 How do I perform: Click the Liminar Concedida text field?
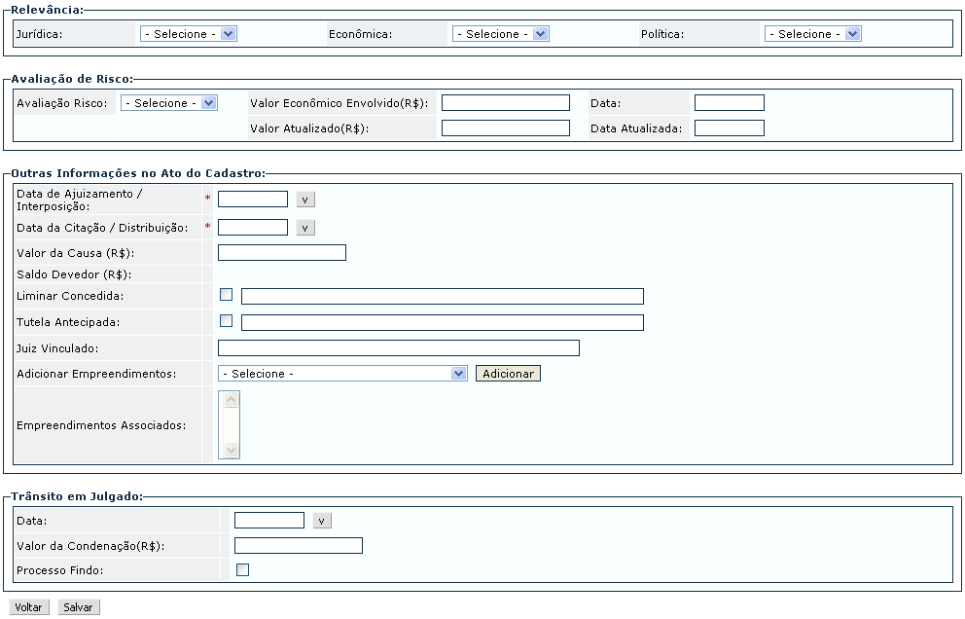(443, 296)
